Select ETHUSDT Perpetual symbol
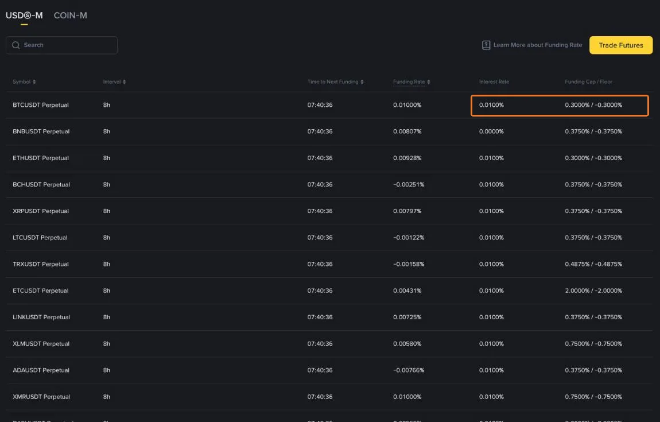 tap(40, 158)
